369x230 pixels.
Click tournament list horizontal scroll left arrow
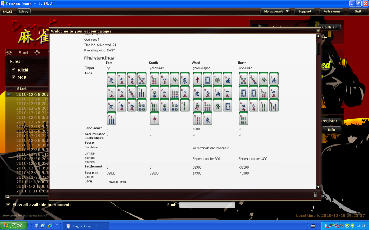coord(8,197)
